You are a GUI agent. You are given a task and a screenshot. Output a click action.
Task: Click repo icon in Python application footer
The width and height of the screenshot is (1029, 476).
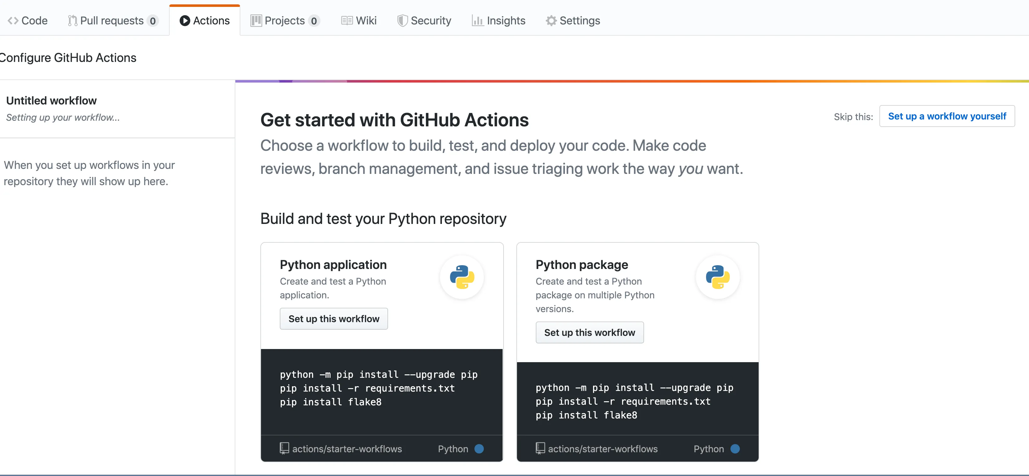(284, 448)
